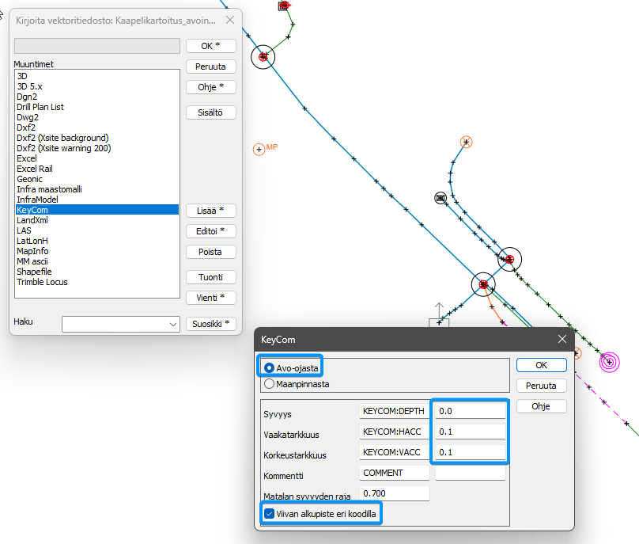Image resolution: width=639 pixels, height=544 pixels.
Task: Select the Avo-ojasta radio button
Action: pyautogui.click(x=270, y=368)
